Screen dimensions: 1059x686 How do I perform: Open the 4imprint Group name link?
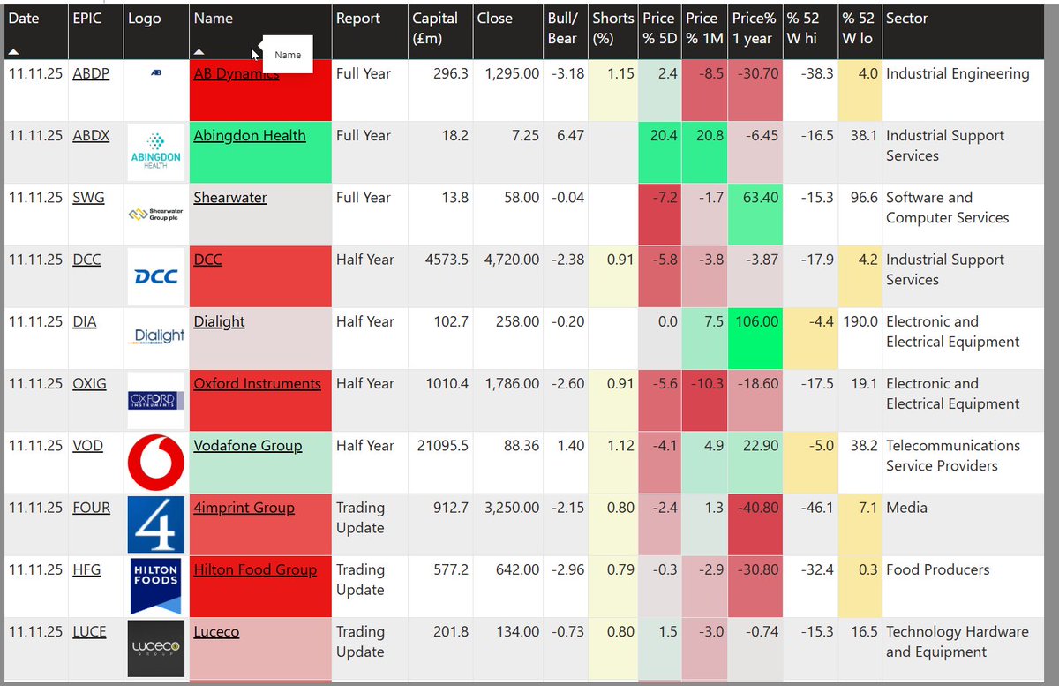[244, 508]
